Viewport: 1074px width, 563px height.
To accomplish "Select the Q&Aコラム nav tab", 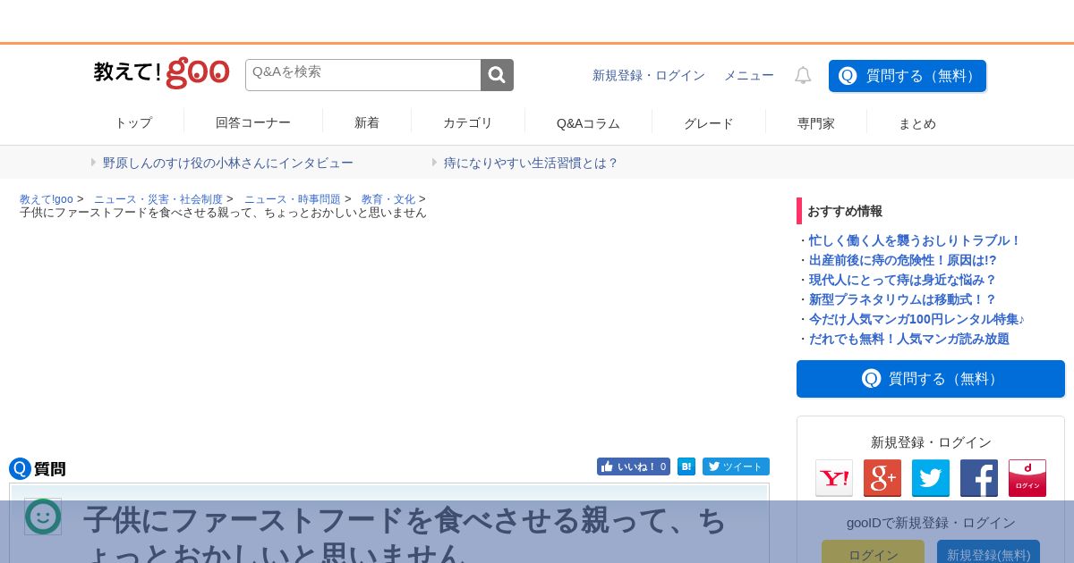I will click(x=588, y=123).
